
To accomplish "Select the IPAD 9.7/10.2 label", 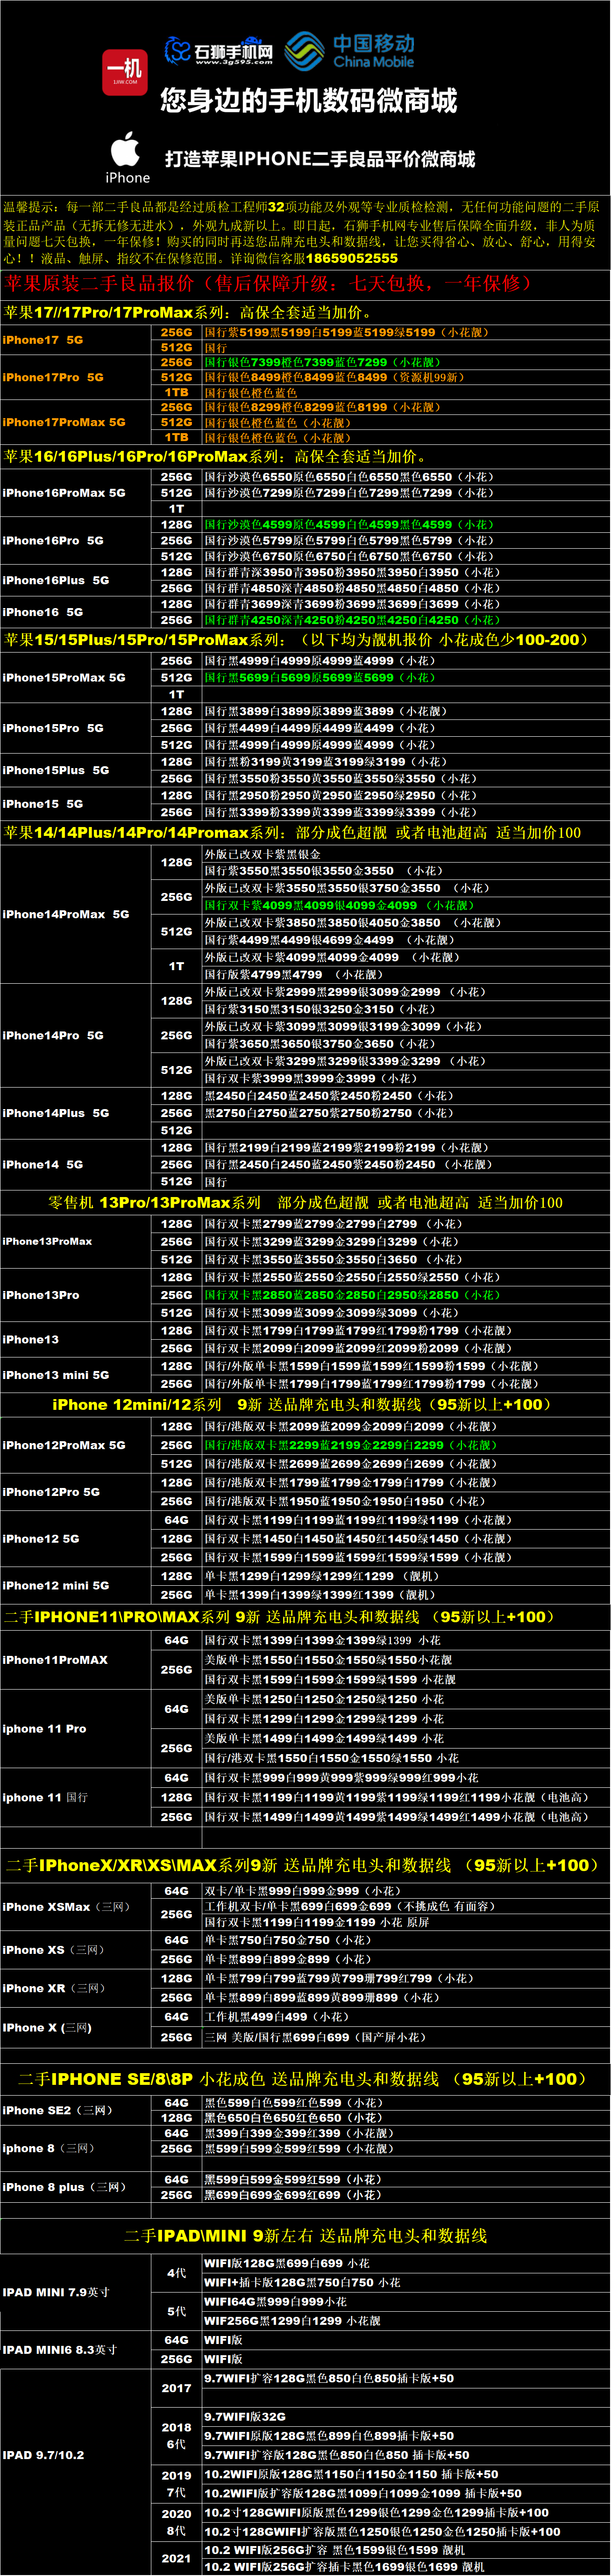I will coord(43,2455).
